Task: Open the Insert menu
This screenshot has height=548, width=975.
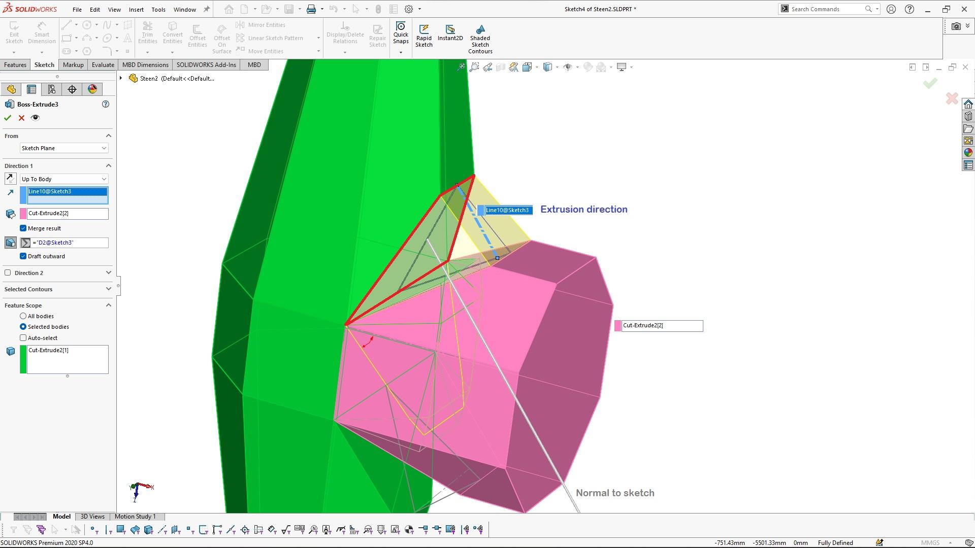Action: pos(136,9)
